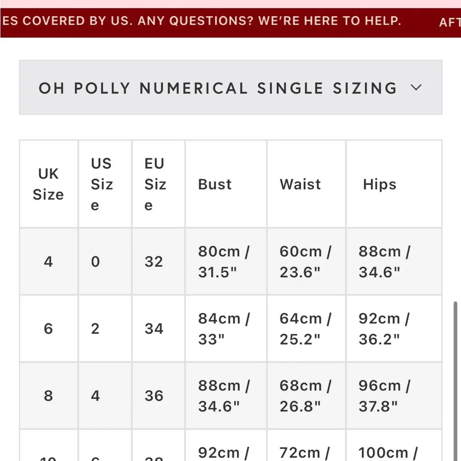461x461 pixels.
Task: Click the UK size 6 cell
Action: coord(48,329)
